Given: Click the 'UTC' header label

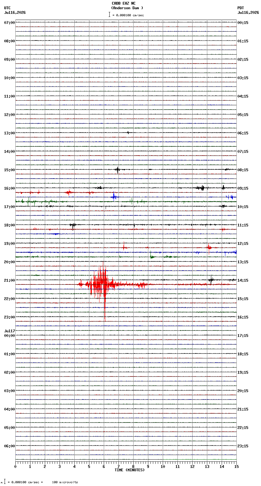Looking at the screenshot, I should point(7,8).
